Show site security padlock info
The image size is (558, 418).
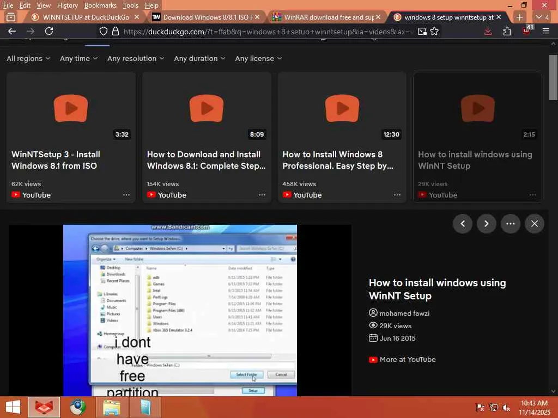[x=116, y=31]
